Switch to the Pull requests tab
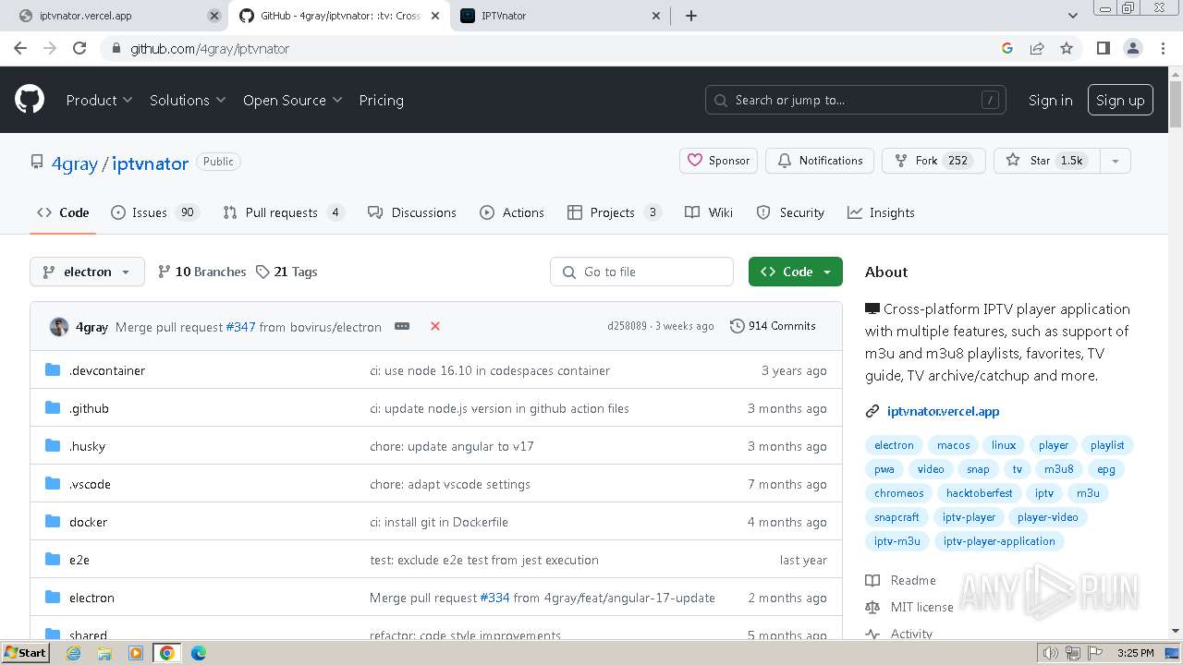1183x665 pixels. pos(283,212)
